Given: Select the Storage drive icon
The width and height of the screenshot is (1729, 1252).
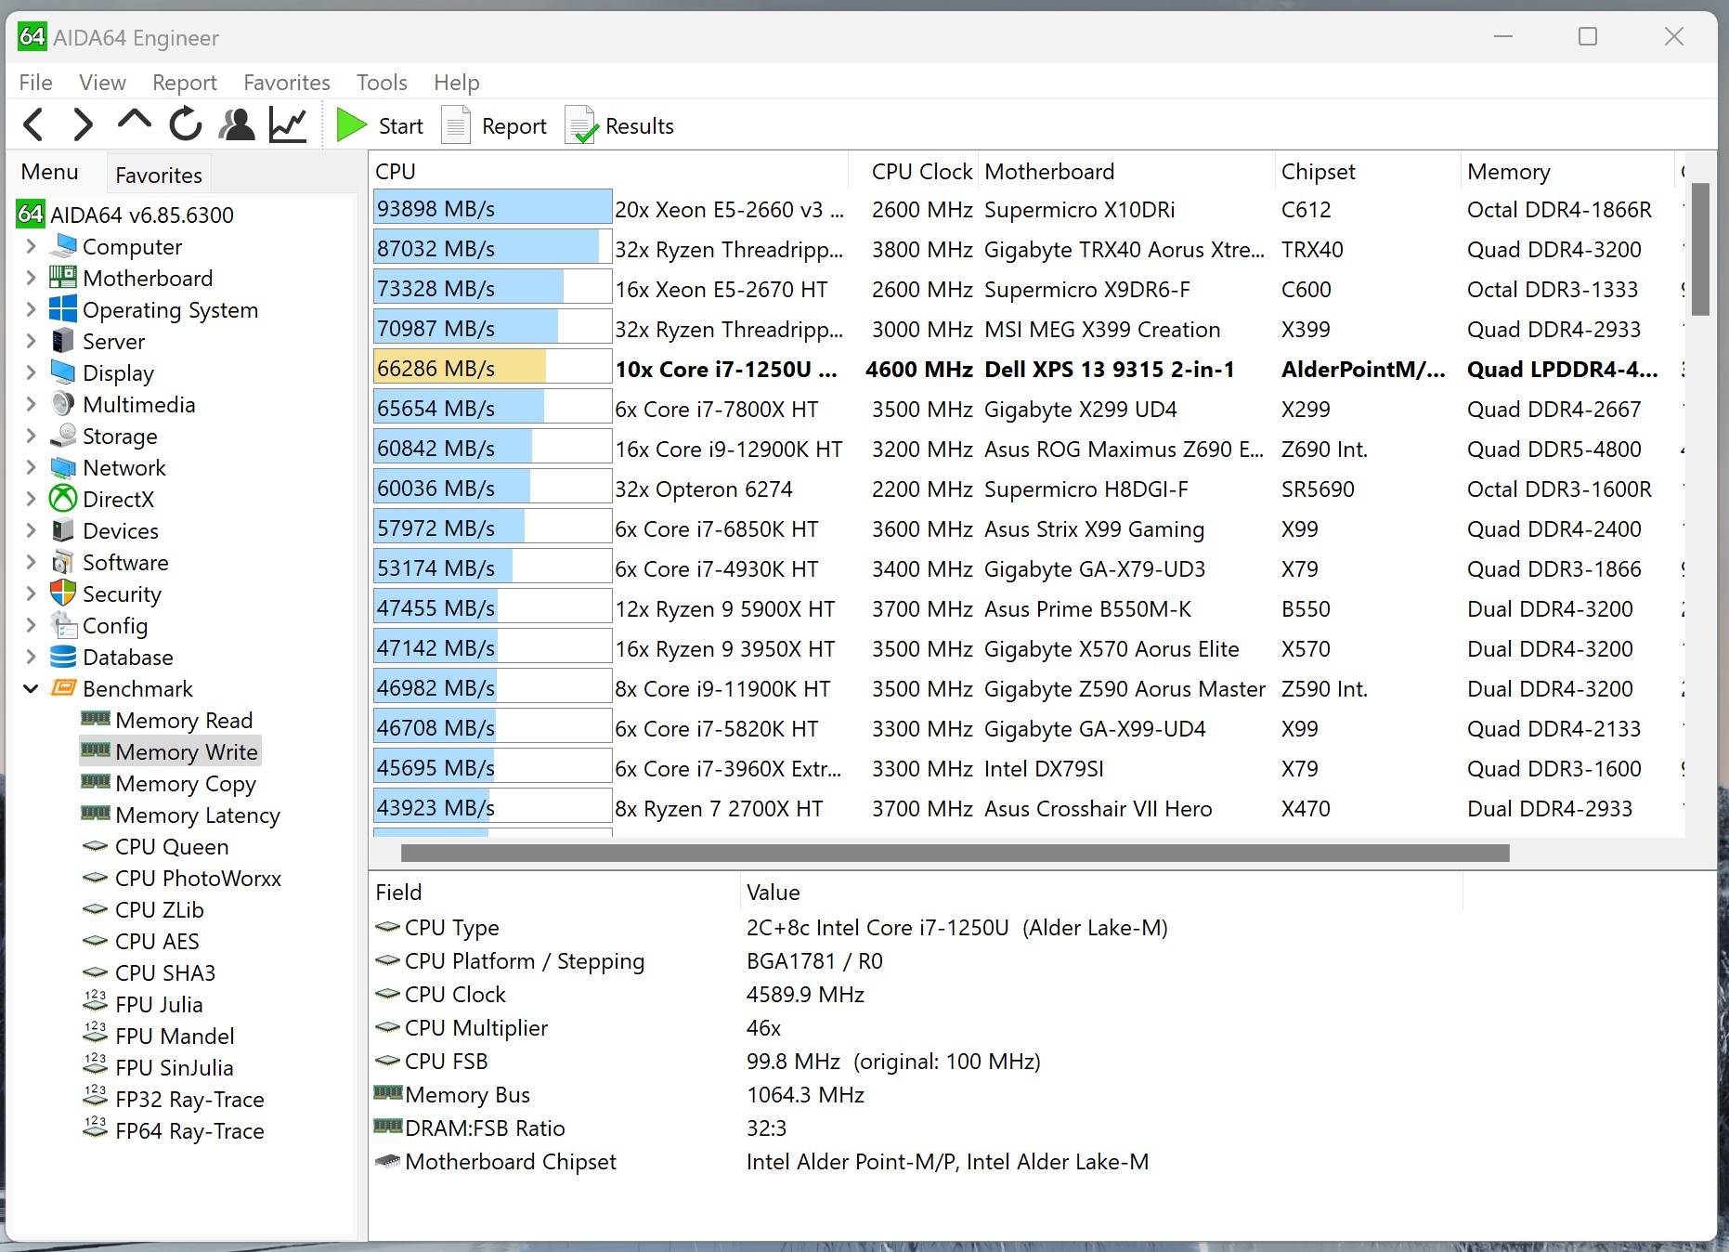Looking at the screenshot, I should (63, 436).
